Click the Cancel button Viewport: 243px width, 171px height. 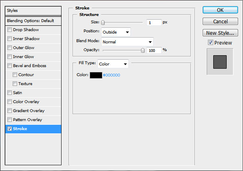pos(220,21)
